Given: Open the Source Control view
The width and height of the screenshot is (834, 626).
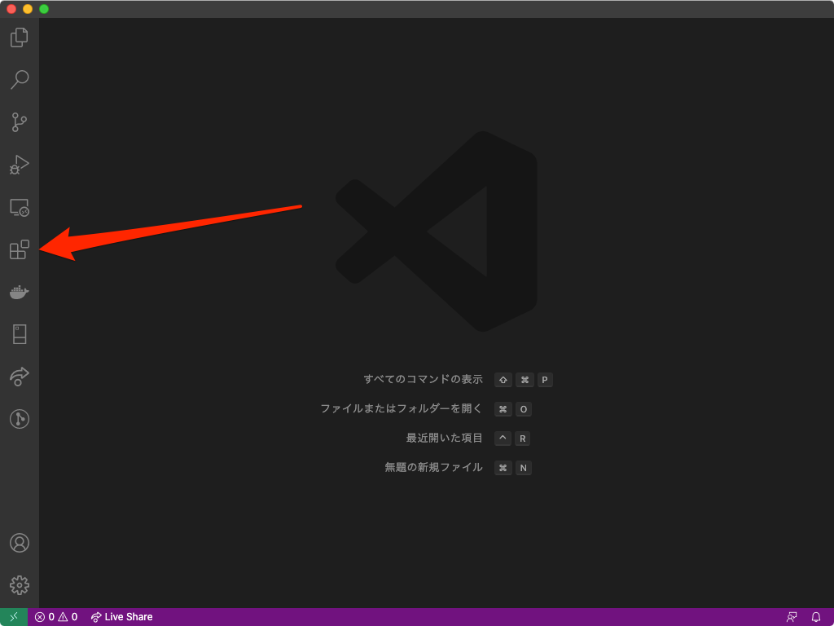Looking at the screenshot, I should click(18, 121).
